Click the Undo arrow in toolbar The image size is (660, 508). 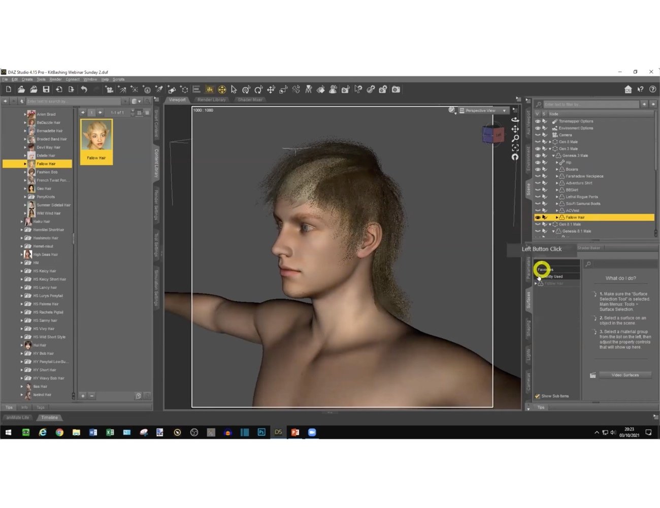84,89
